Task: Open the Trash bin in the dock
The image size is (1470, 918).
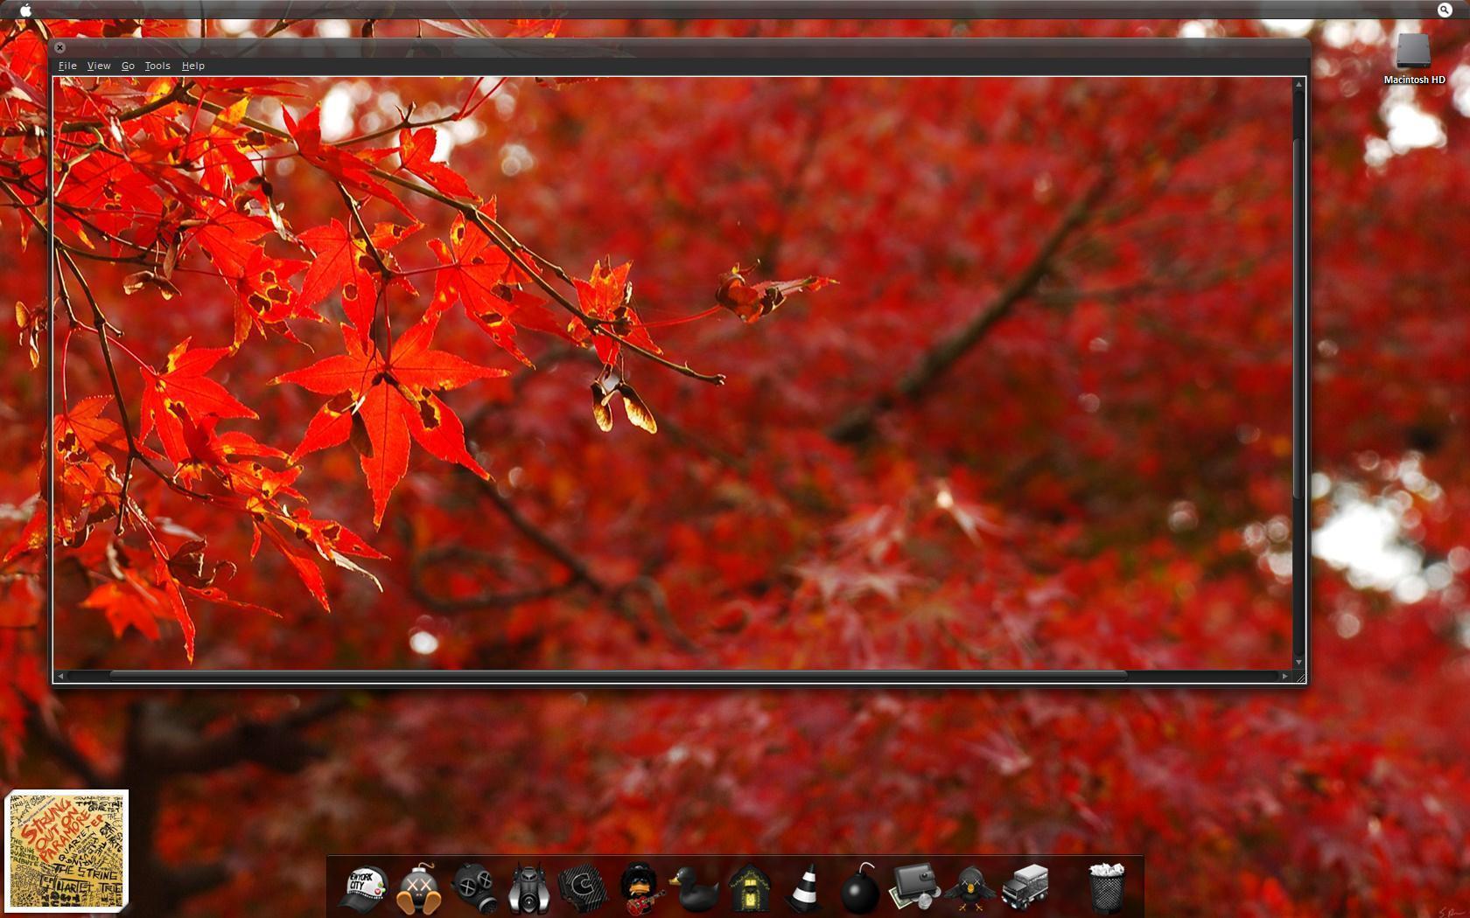Action: [x=1107, y=888]
